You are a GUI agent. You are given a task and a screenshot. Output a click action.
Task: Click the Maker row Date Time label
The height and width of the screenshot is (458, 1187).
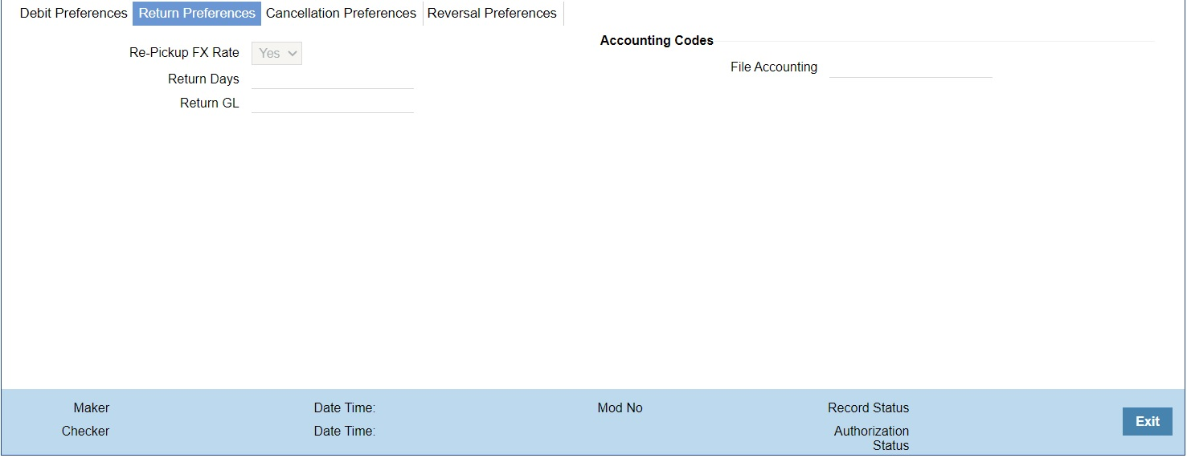click(344, 407)
